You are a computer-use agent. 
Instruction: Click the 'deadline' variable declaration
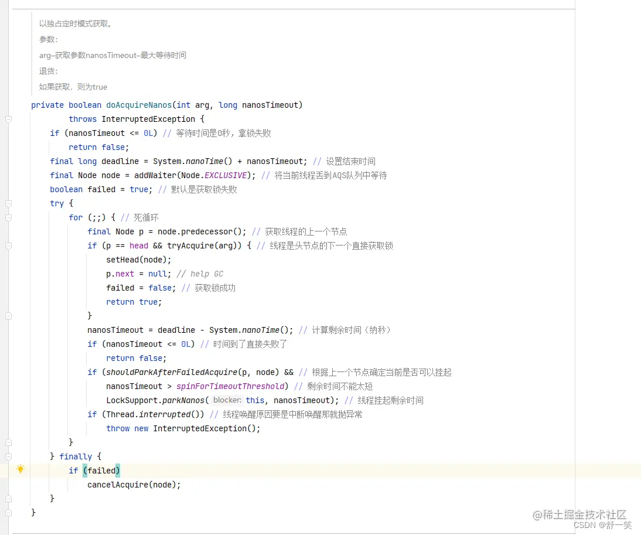[120, 162]
